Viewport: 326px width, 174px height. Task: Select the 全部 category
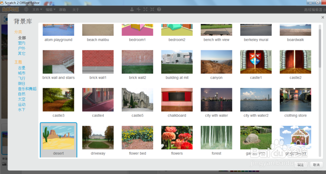(x=22, y=38)
